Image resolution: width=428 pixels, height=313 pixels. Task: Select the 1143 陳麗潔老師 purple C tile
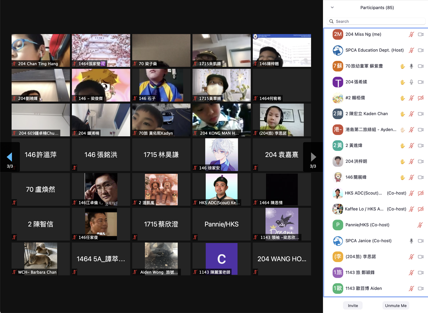coord(222,259)
